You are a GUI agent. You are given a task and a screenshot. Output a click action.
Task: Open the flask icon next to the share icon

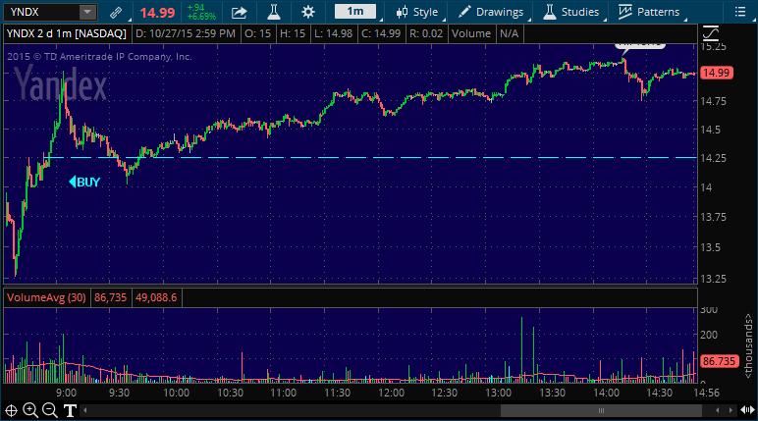coord(274,12)
